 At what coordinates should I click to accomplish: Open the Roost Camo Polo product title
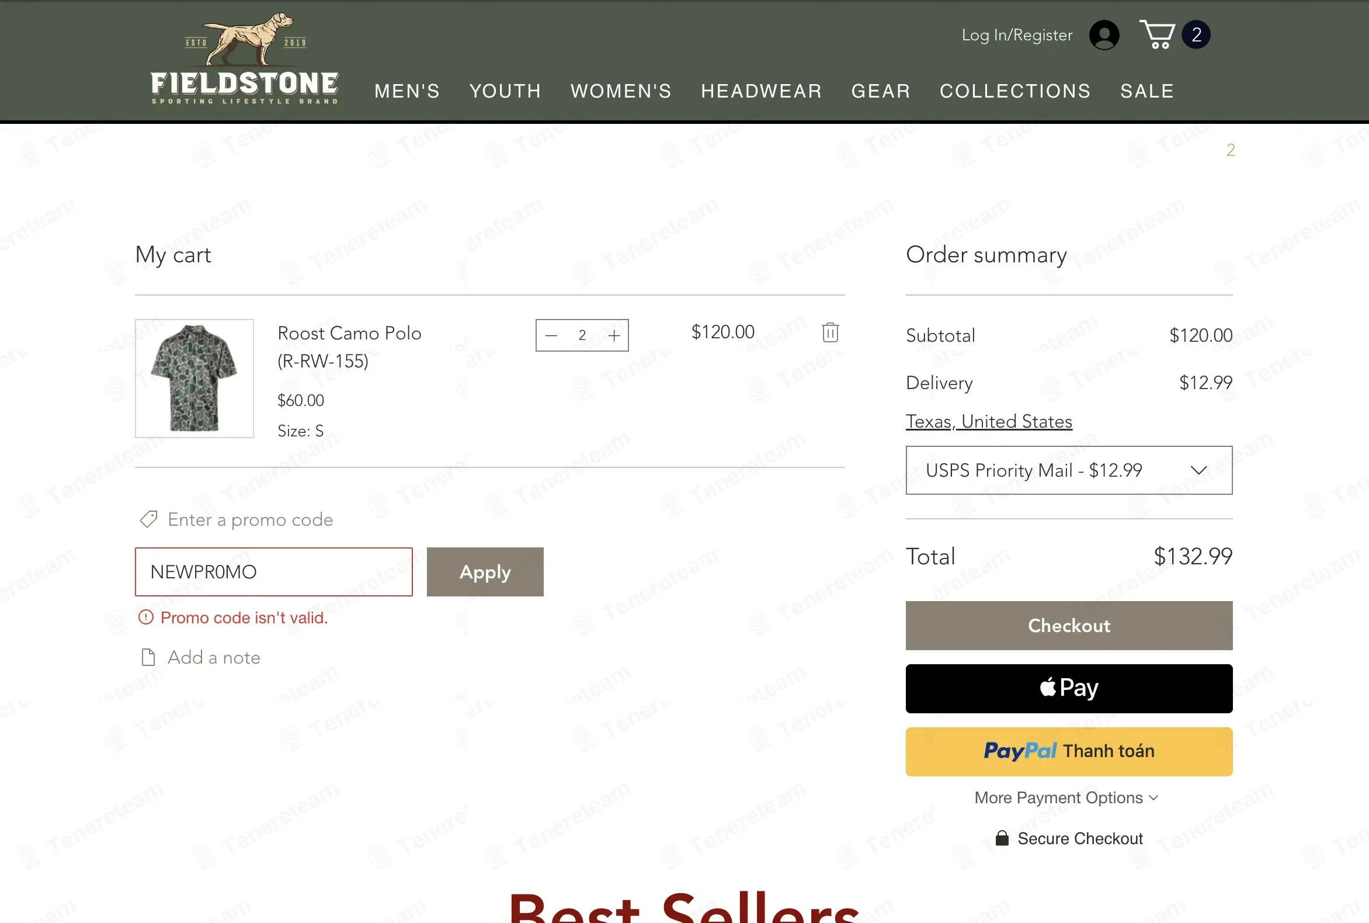click(x=349, y=347)
